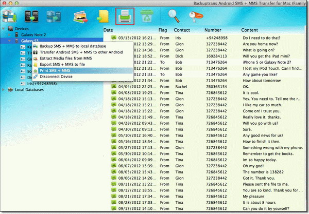
Task: Click the Number column header
Action: coord(212,30)
